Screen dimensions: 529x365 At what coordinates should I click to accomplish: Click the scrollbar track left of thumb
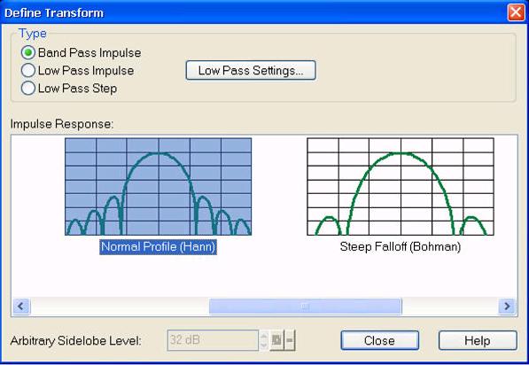coord(120,307)
